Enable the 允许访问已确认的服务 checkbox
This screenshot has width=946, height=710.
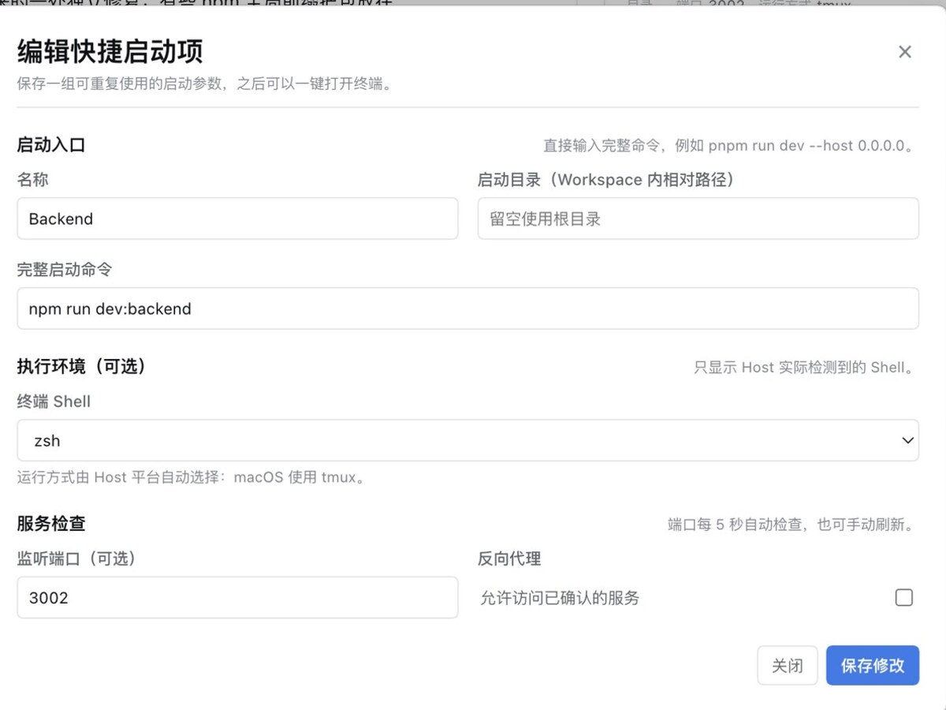(x=904, y=597)
